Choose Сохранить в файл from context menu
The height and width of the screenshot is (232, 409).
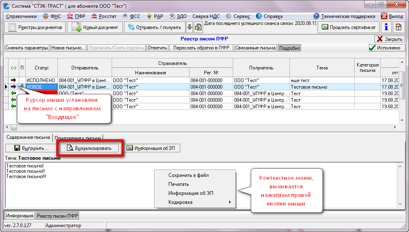point(195,175)
